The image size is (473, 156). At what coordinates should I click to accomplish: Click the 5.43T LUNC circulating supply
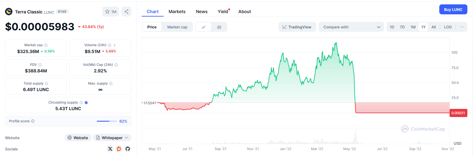(68, 109)
